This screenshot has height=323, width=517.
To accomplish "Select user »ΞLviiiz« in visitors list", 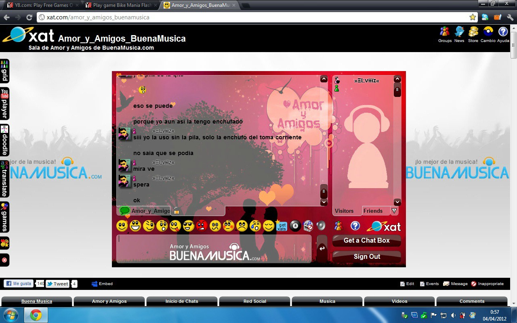I will 367,80.
